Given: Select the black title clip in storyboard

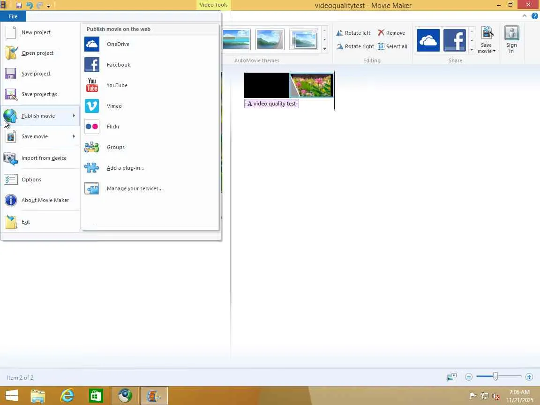Looking at the screenshot, I should (x=267, y=85).
